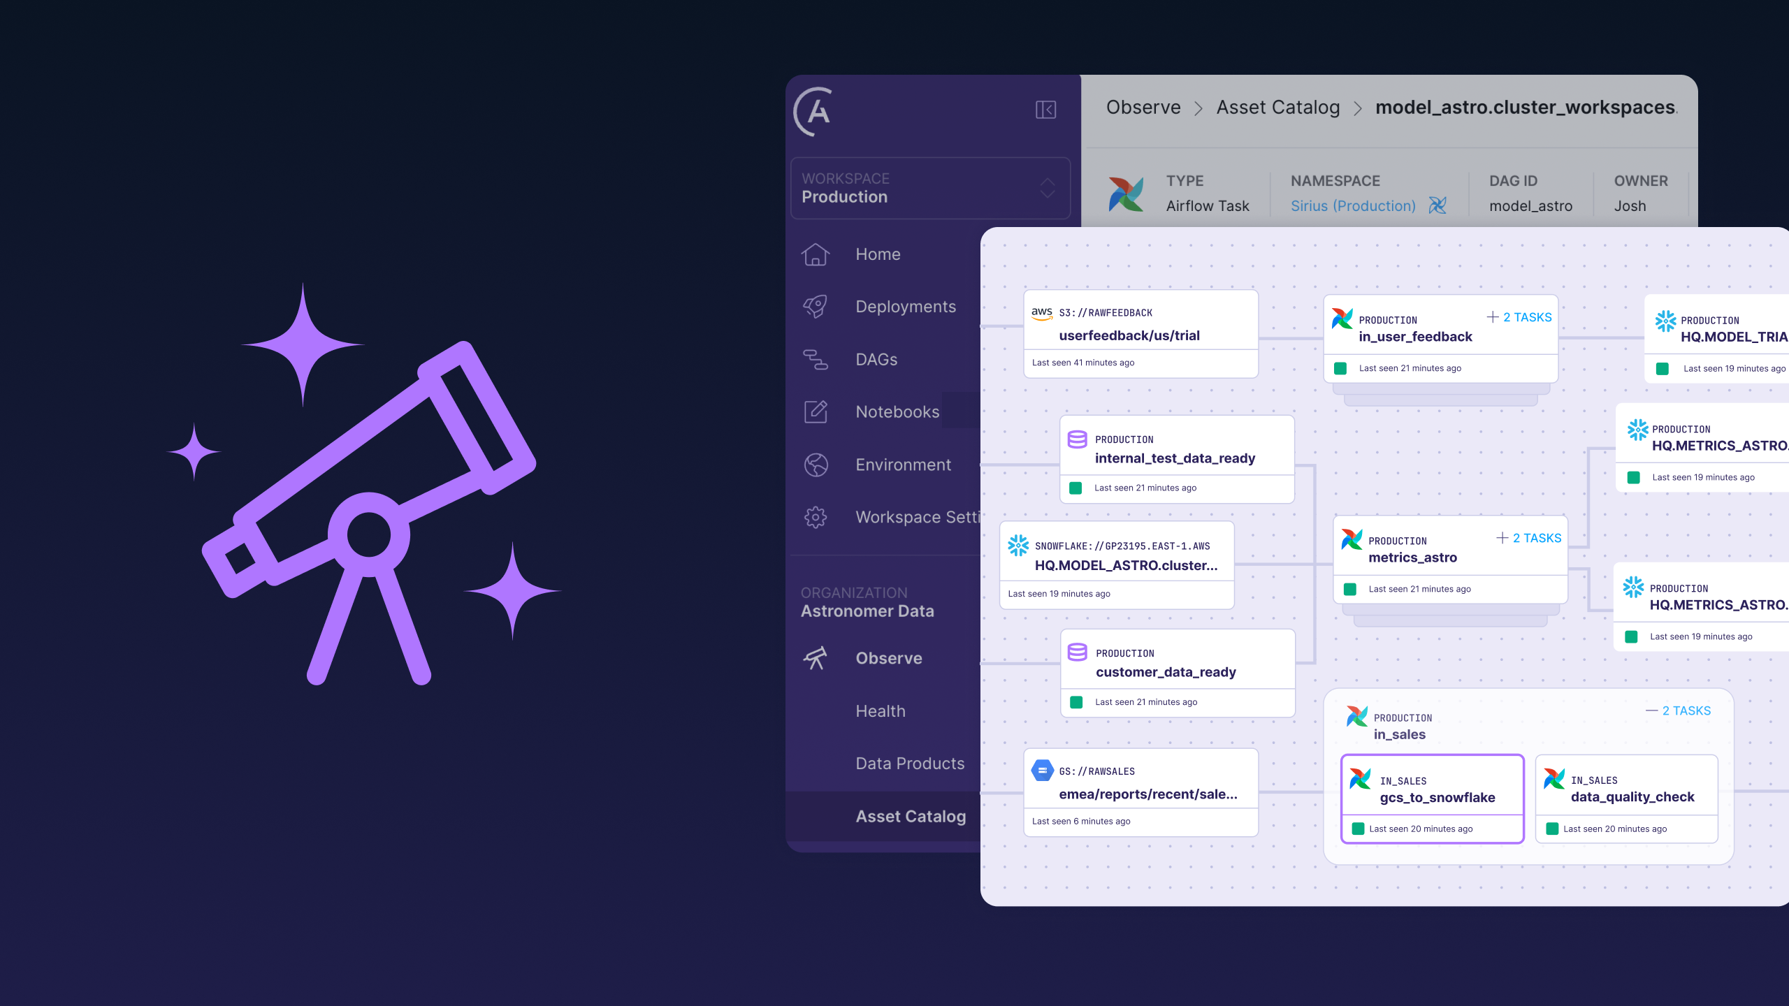Click the Deployments rocket icon
Image resolution: width=1789 pixels, height=1006 pixels.
point(815,307)
